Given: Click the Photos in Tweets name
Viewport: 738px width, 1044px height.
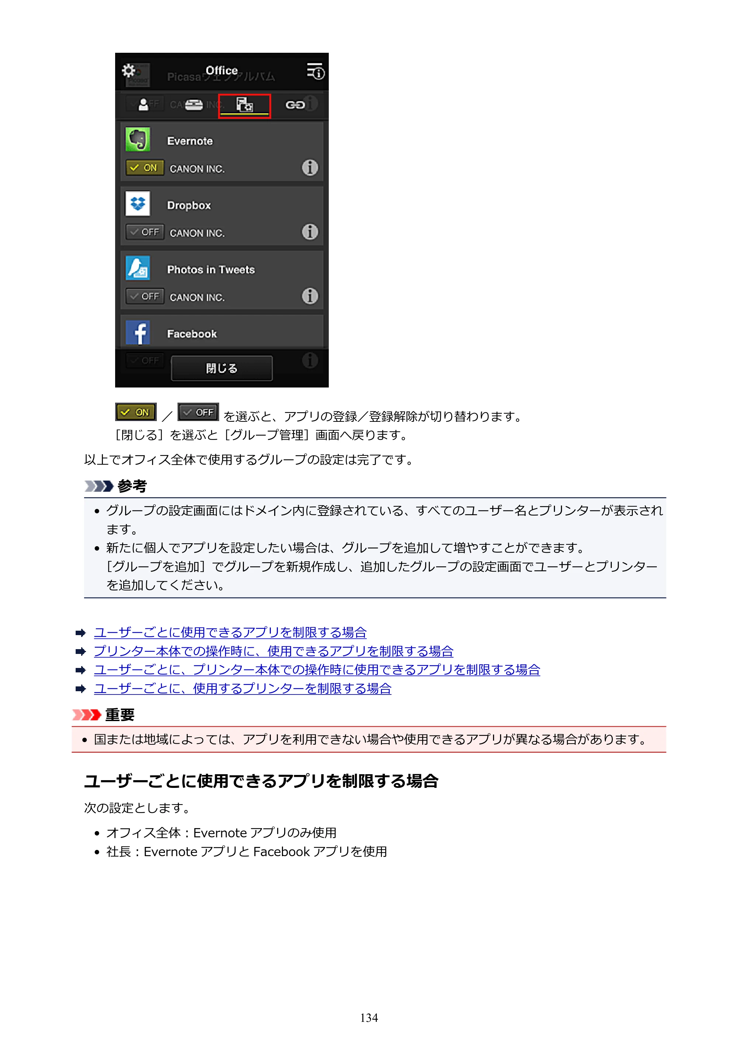Looking at the screenshot, I should [x=211, y=270].
